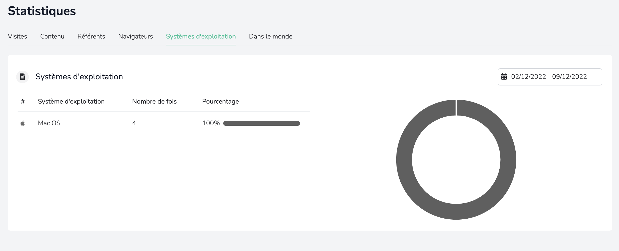Select the Navigateurs tab
619x251 pixels.
point(135,36)
